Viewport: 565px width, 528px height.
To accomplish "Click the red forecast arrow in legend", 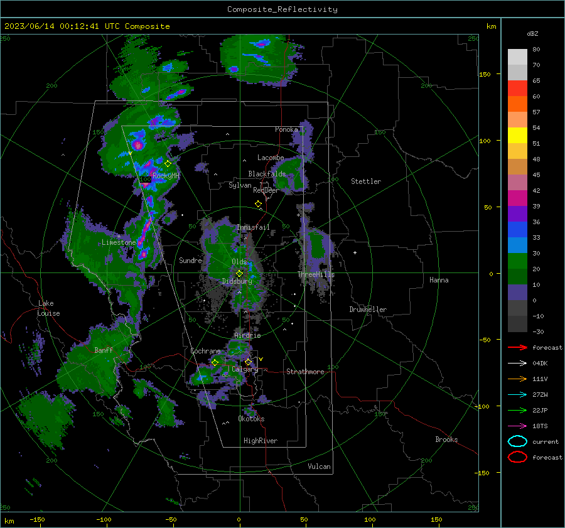I will pos(517,347).
